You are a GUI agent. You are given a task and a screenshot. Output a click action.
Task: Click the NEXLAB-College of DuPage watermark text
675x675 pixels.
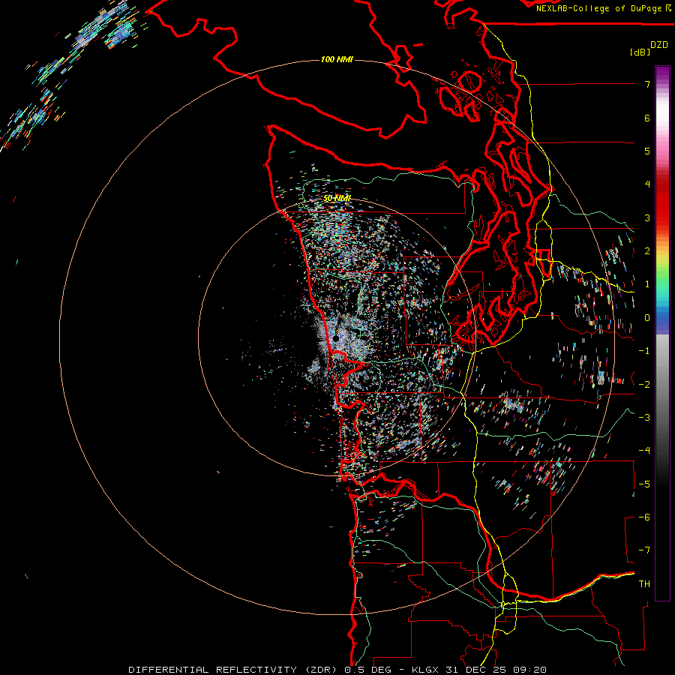click(600, 8)
